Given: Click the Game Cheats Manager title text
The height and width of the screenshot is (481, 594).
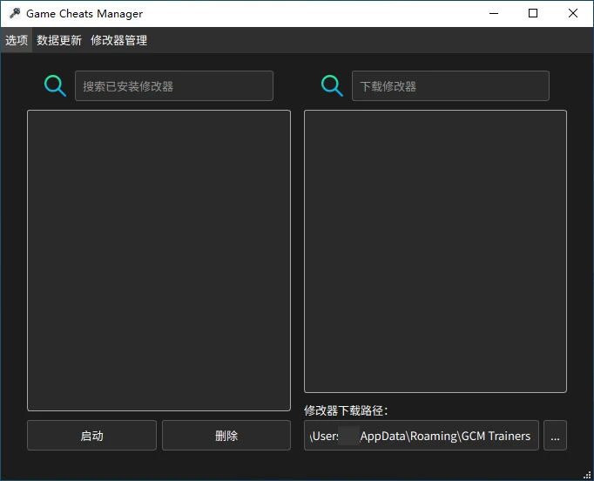Looking at the screenshot, I should click(x=84, y=14).
